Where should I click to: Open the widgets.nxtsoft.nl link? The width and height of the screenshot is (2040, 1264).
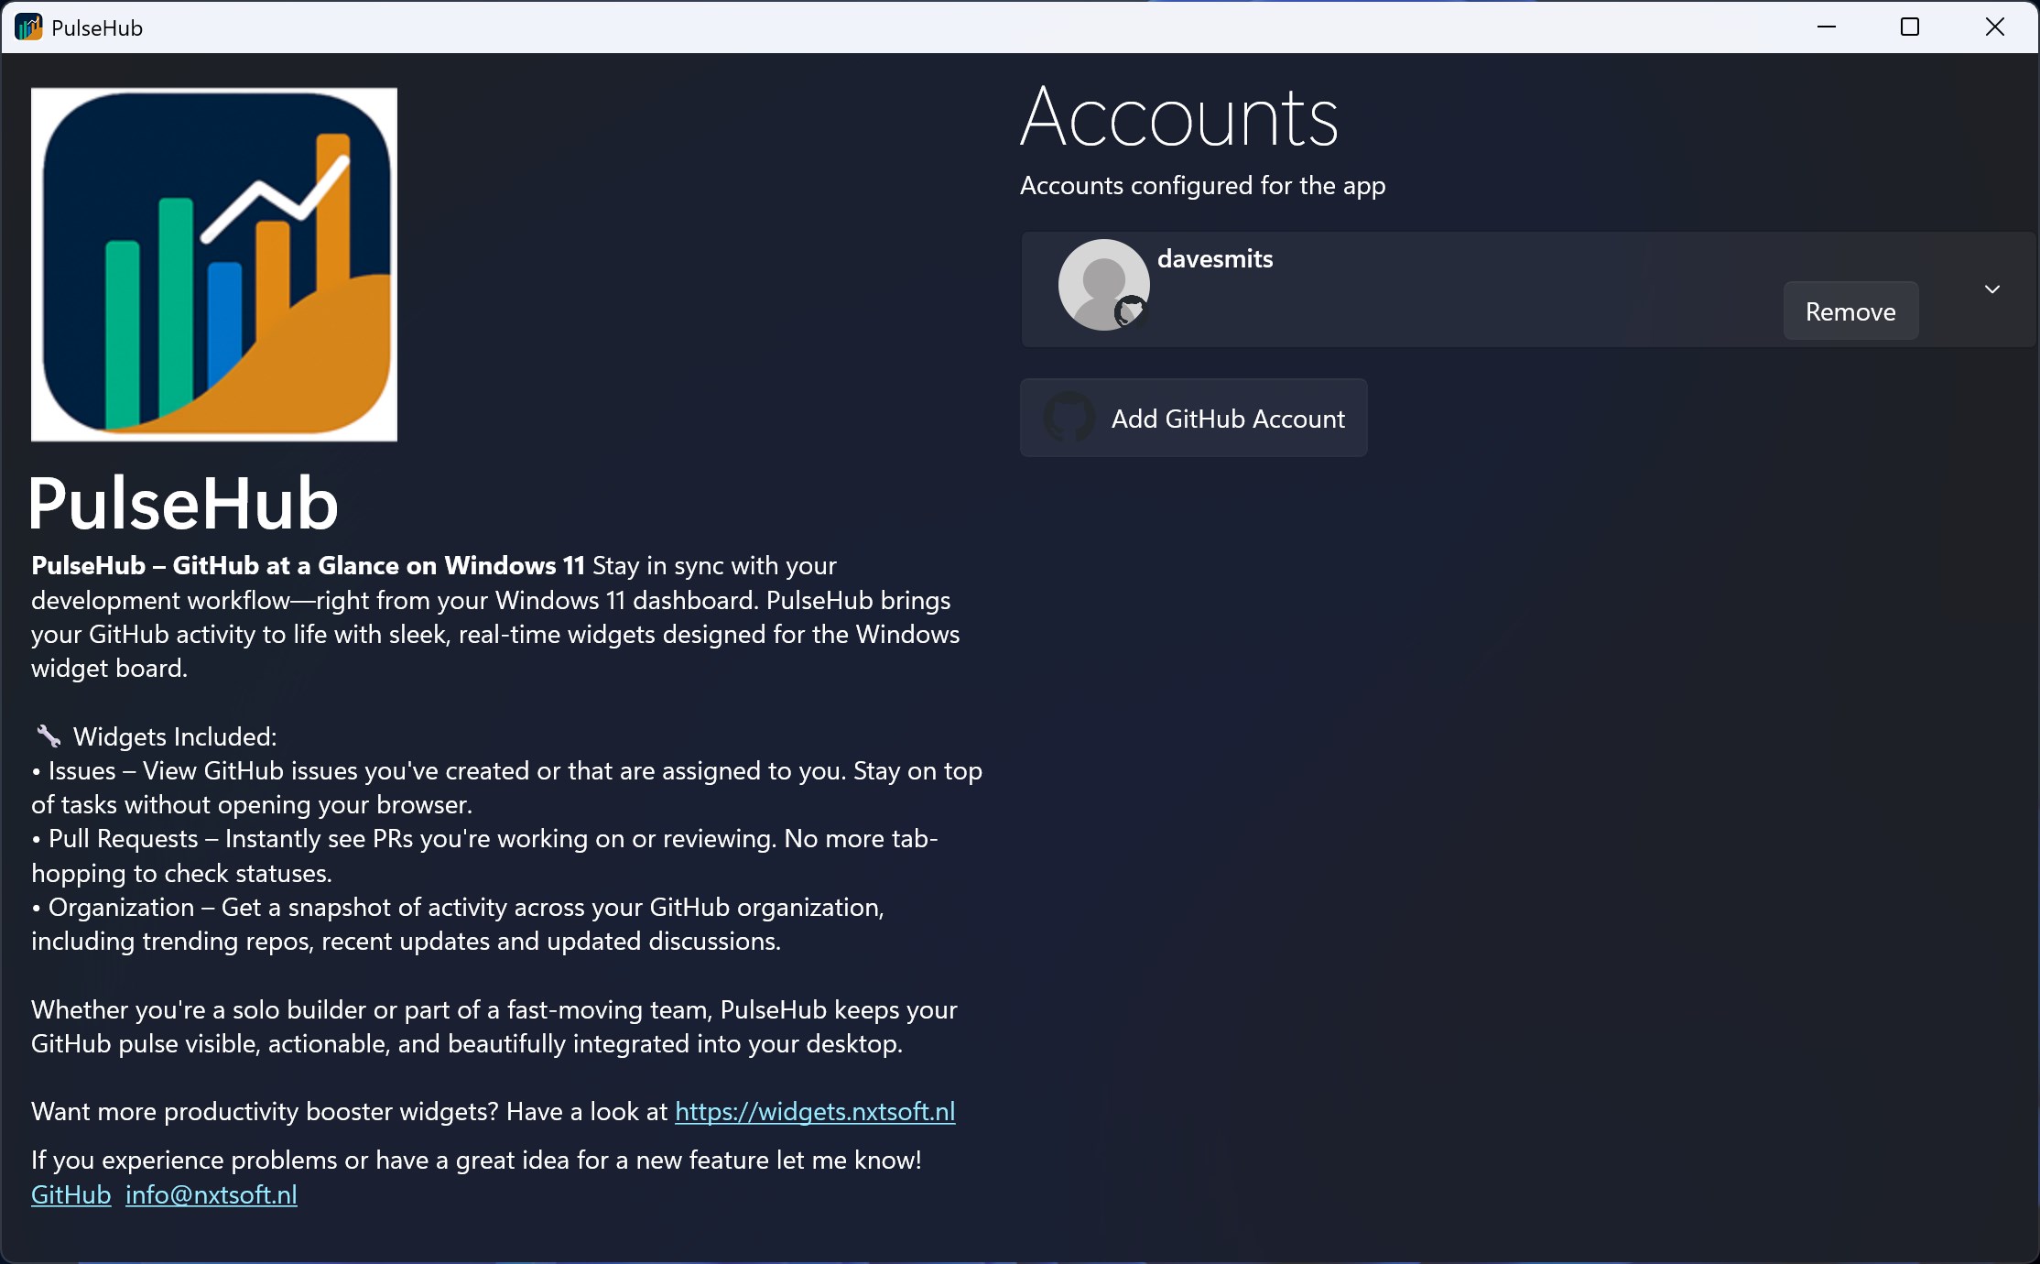[x=814, y=1112]
